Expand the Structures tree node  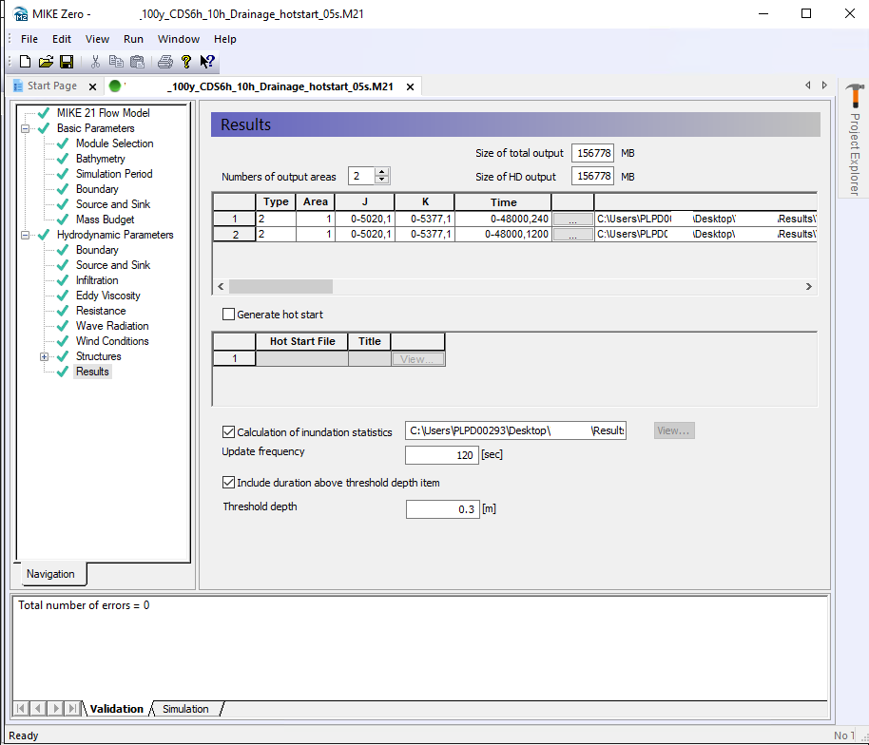[x=44, y=356]
